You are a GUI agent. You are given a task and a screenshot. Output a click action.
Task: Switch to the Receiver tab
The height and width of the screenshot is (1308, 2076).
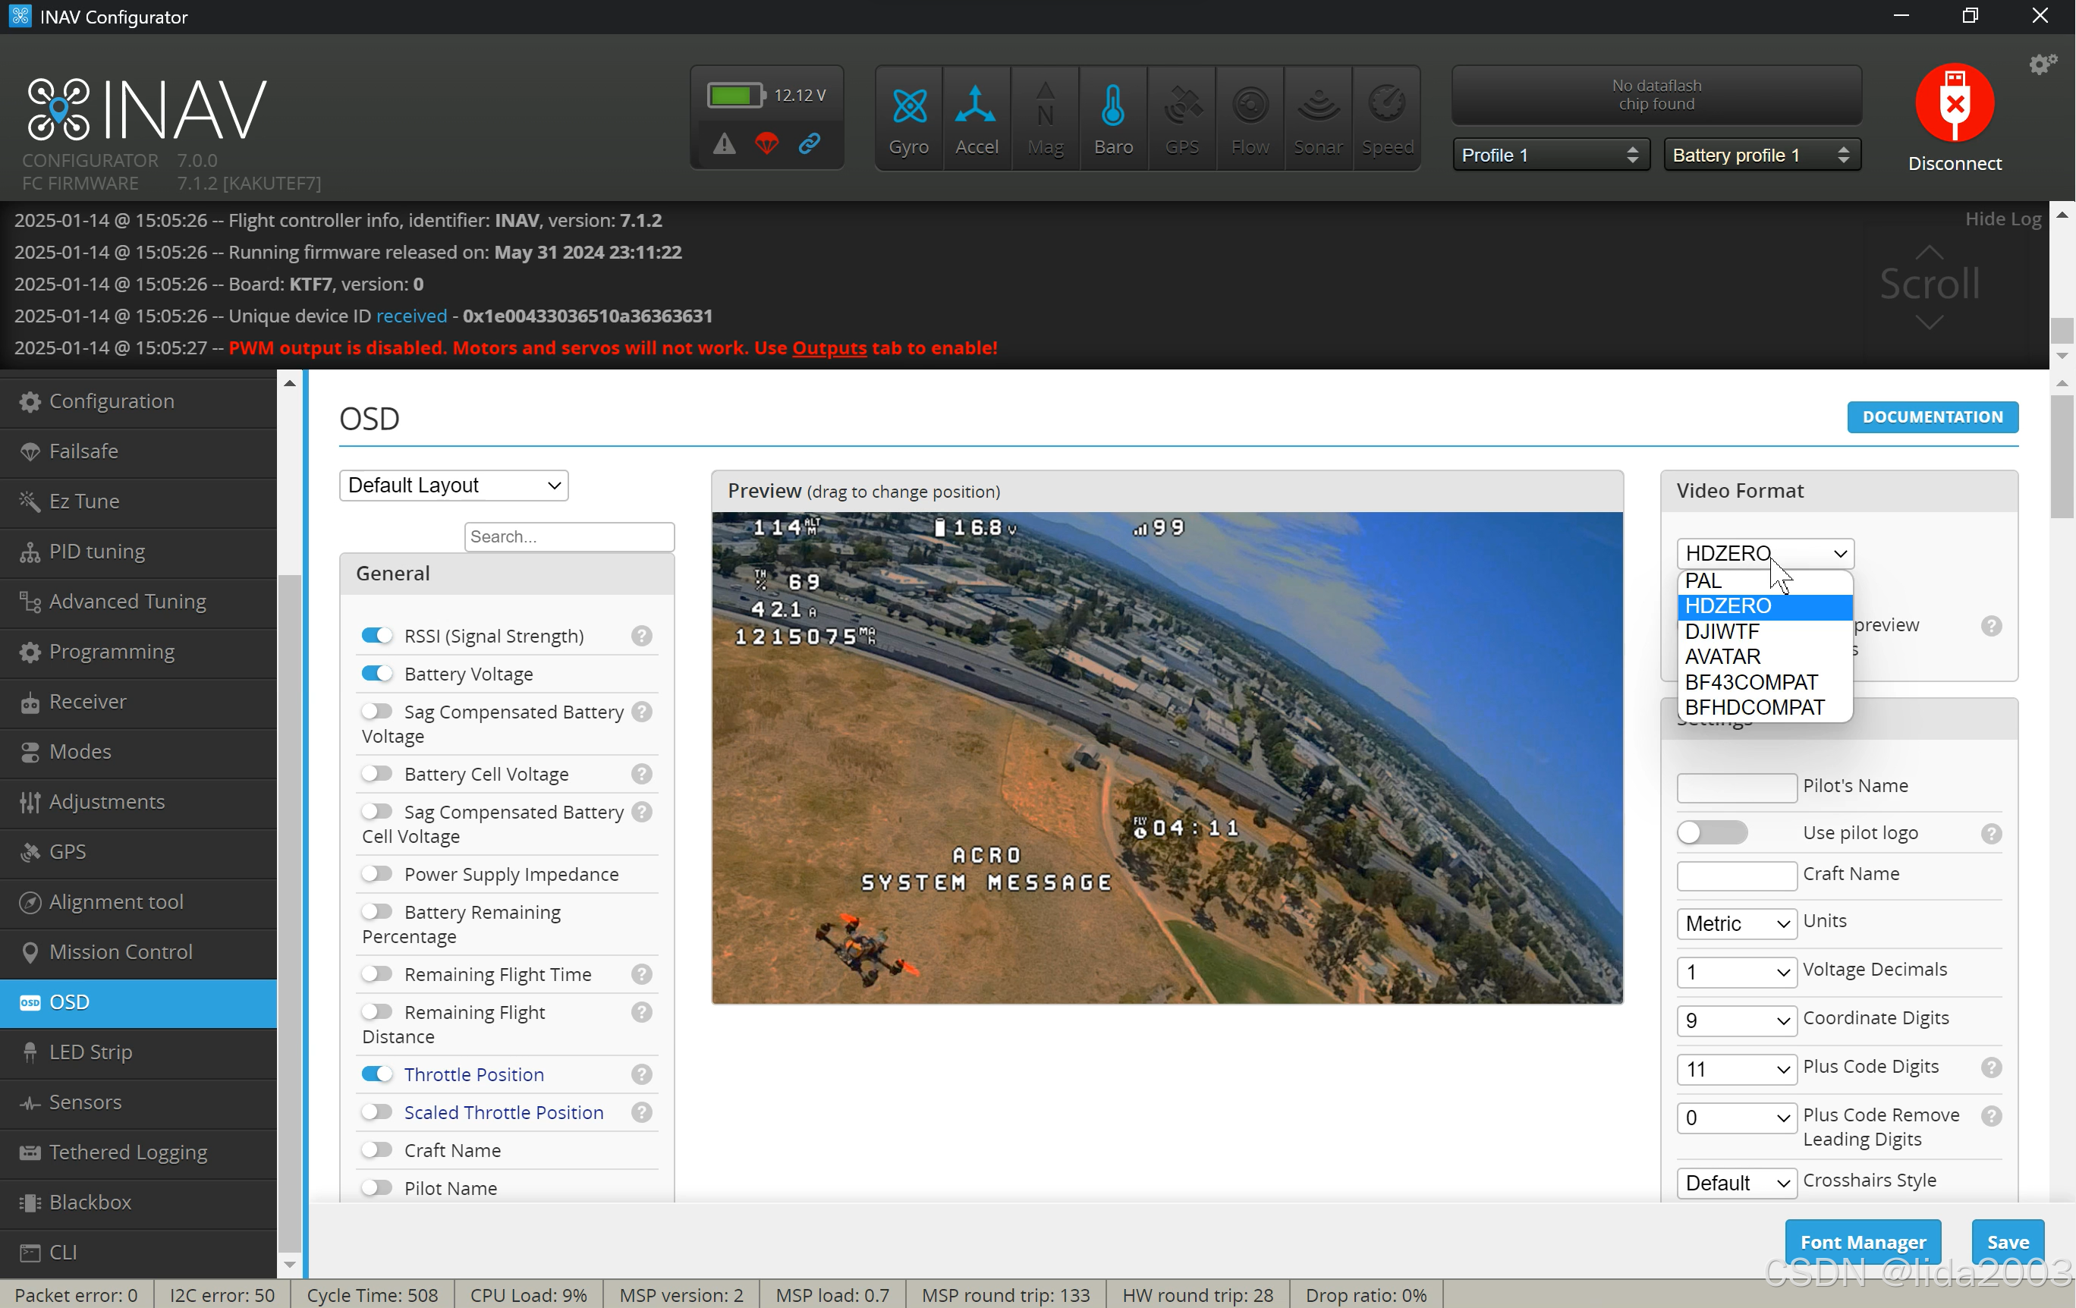(x=87, y=702)
